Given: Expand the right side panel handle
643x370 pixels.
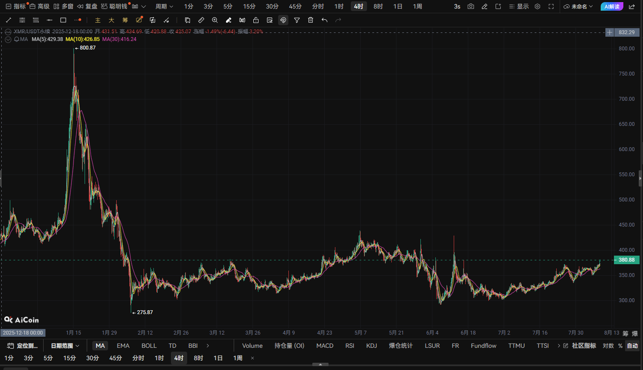Looking at the screenshot, I should [x=640, y=178].
